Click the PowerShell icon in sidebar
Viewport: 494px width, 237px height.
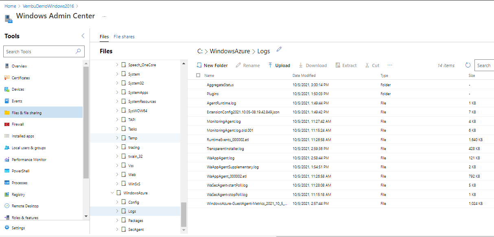(7, 171)
